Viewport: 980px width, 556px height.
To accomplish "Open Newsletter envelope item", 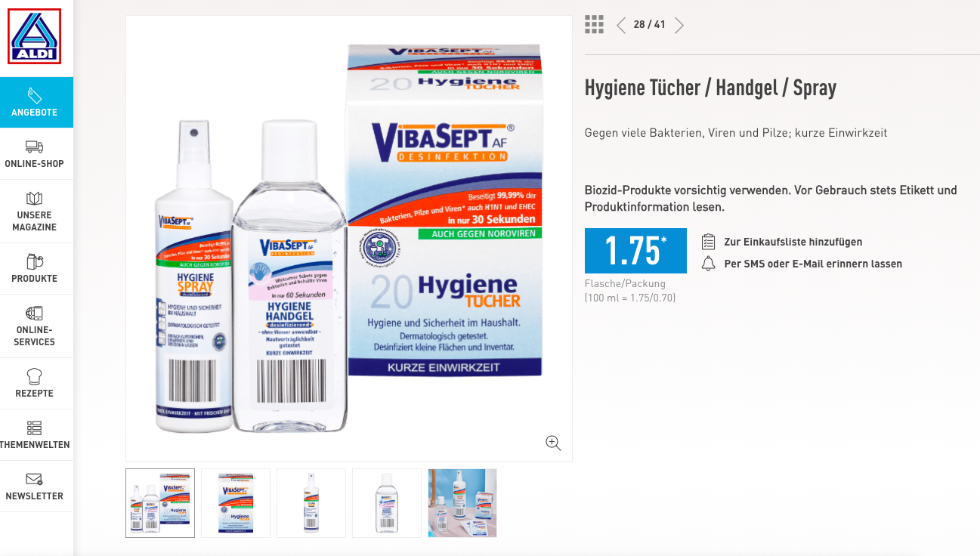I will pyautogui.click(x=36, y=486).
